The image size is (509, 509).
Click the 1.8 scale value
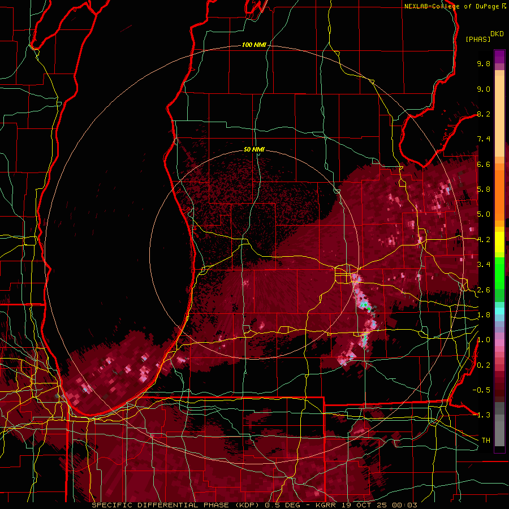coord(484,315)
